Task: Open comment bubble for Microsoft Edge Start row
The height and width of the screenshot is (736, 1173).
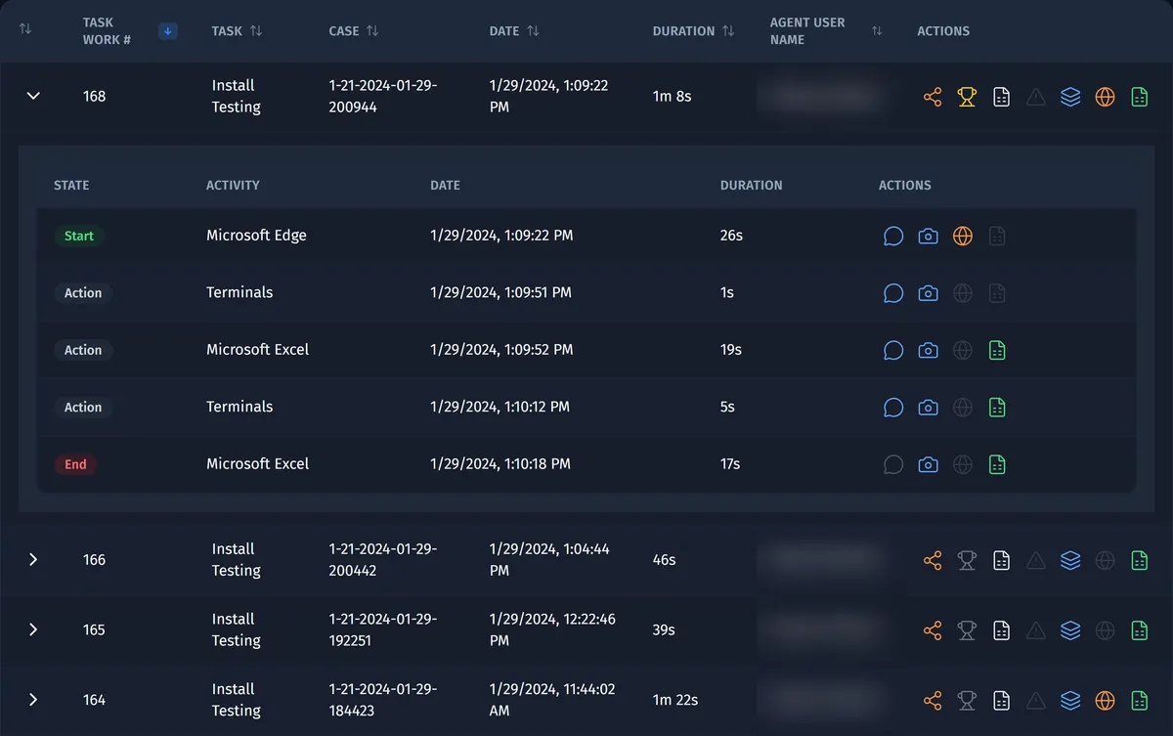Action: click(893, 236)
